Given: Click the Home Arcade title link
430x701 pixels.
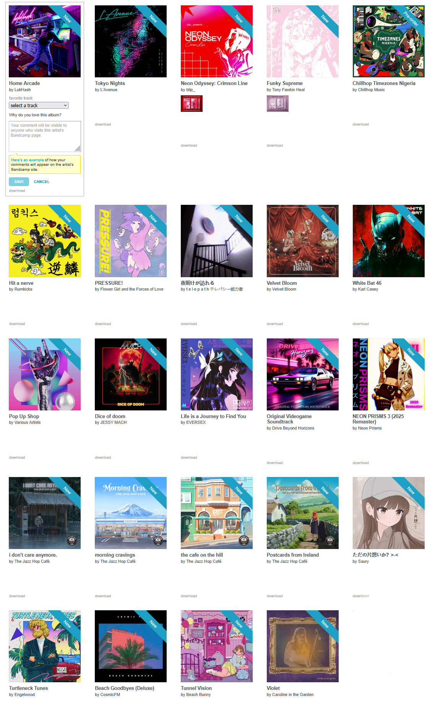Looking at the screenshot, I should pyautogui.click(x=24, y=83).
